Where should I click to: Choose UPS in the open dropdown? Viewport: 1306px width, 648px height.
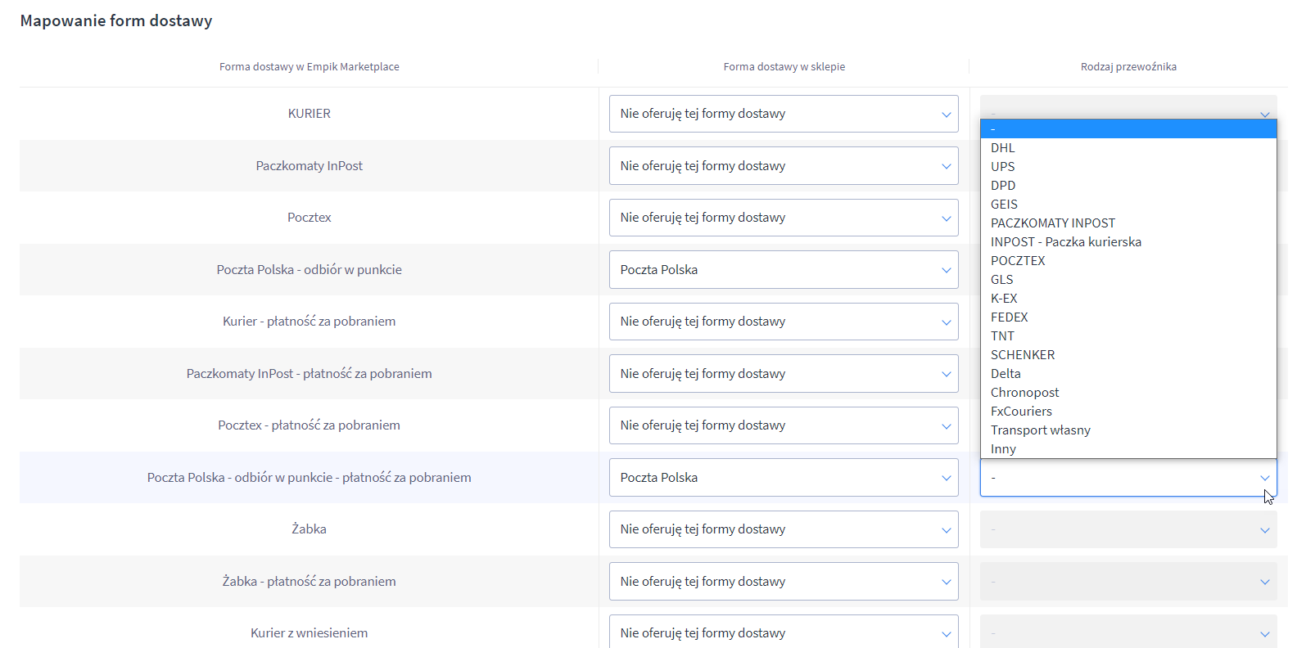[1003, 167]
